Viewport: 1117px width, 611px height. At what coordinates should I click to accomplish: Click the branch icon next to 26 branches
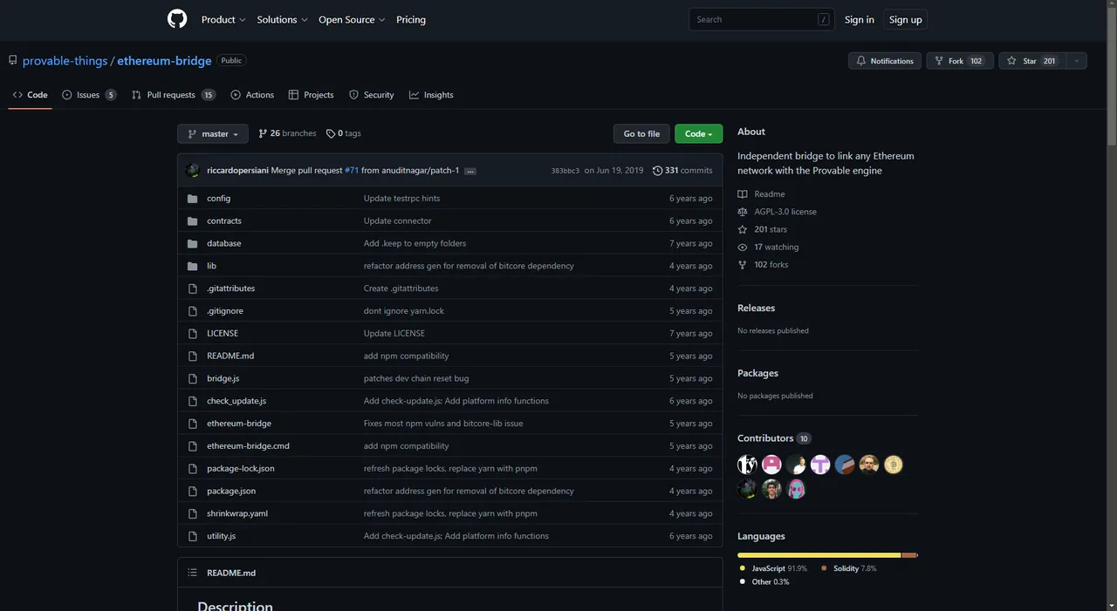[x=264, y=133]
